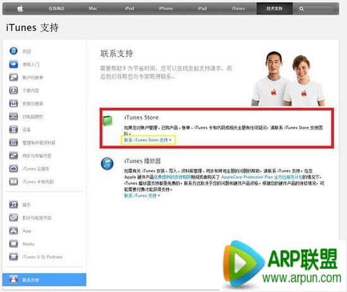Click the green iTunes Store bag icon
Screen dimensions: 347x292
click(108, 121)
